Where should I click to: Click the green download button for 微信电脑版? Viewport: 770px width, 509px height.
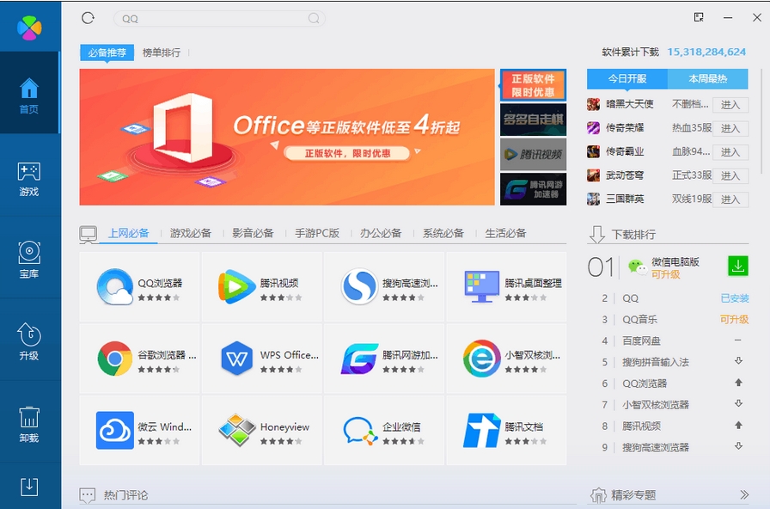pos(737,266)
